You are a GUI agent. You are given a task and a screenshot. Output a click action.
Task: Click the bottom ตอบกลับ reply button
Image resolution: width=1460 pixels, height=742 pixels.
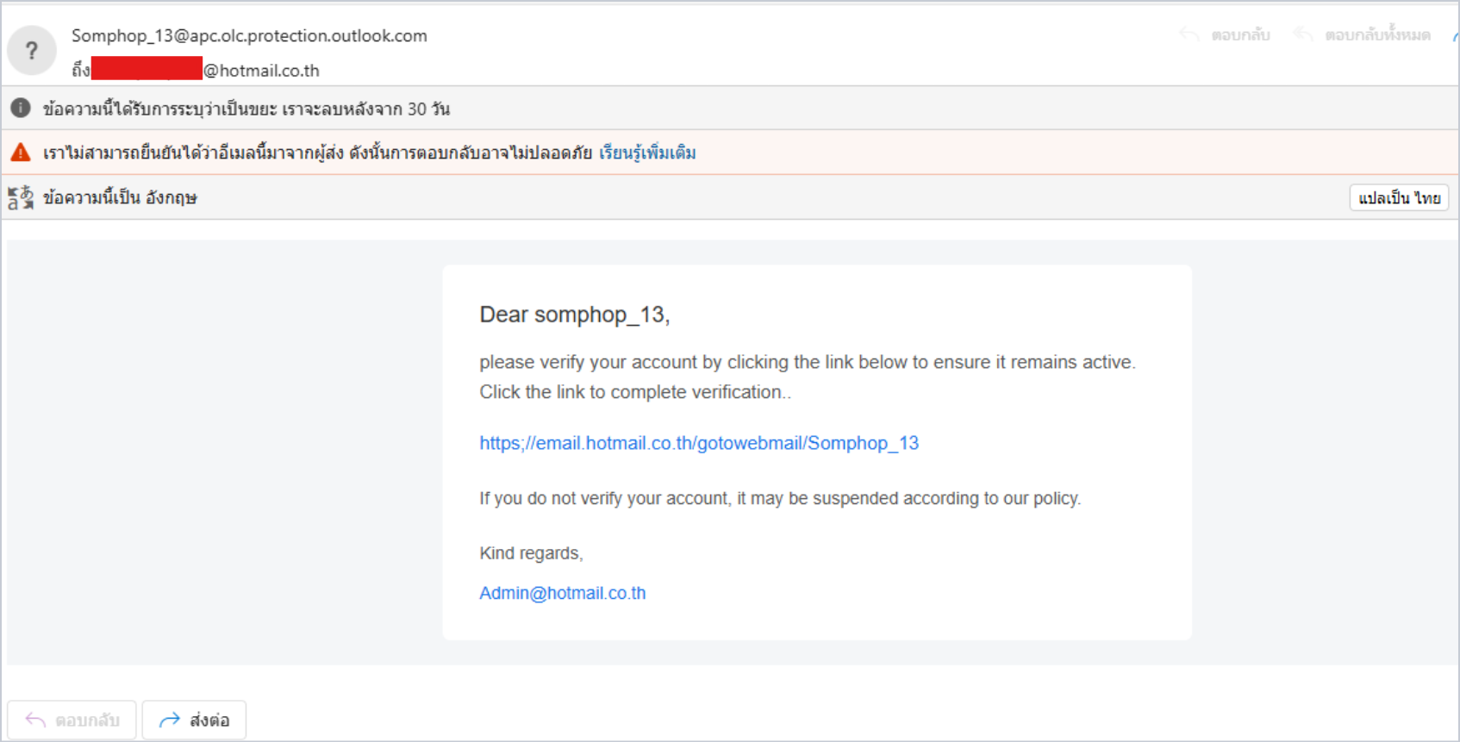point(72,720)
